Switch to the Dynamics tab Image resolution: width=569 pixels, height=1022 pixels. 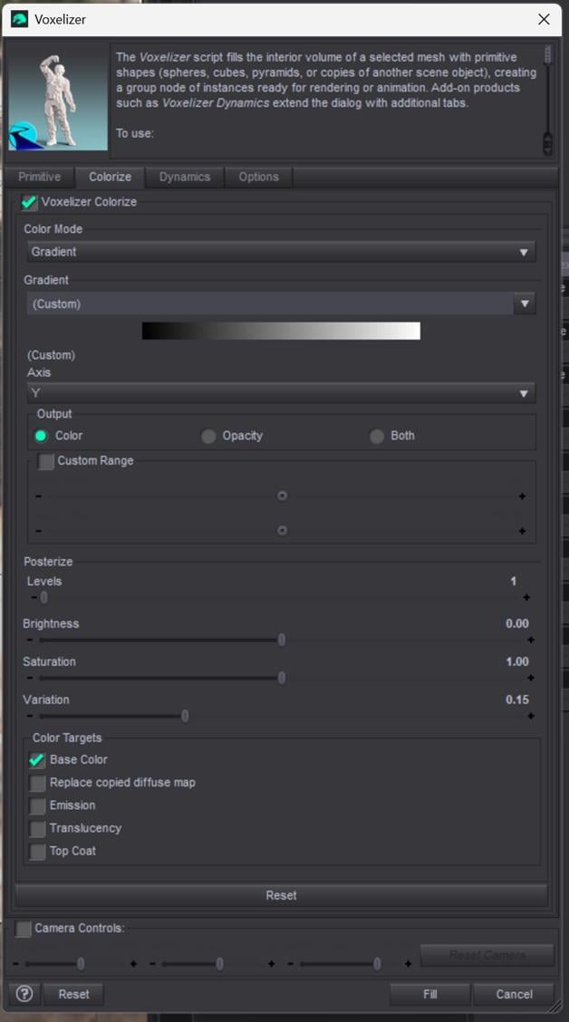pyautogui.click(x=185, y=177)
